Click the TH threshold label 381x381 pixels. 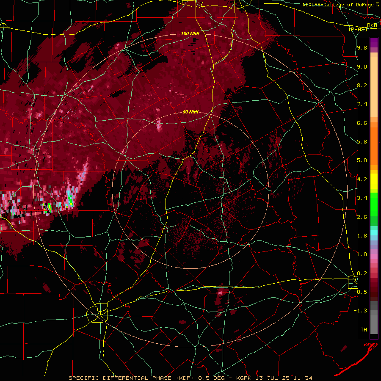point(364,330)
